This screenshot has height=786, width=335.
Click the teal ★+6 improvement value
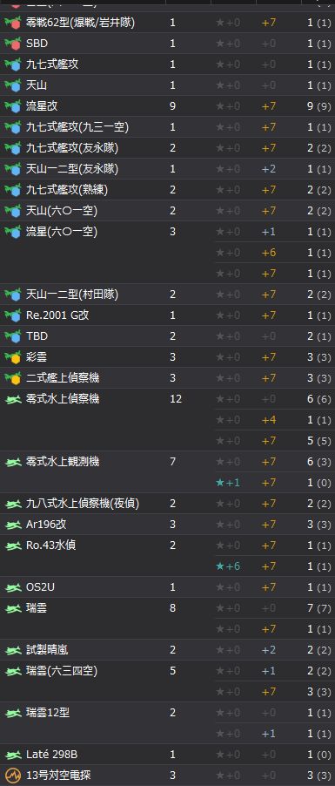pyautogui.click(x=228, y=566)
